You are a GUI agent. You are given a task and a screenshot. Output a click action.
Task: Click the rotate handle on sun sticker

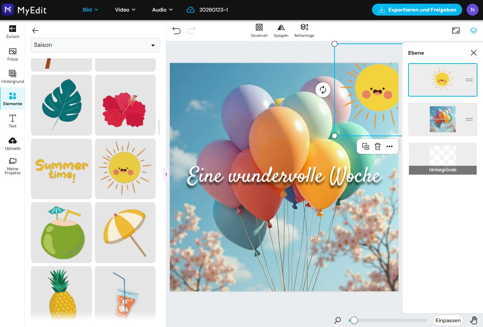point(323,90)
